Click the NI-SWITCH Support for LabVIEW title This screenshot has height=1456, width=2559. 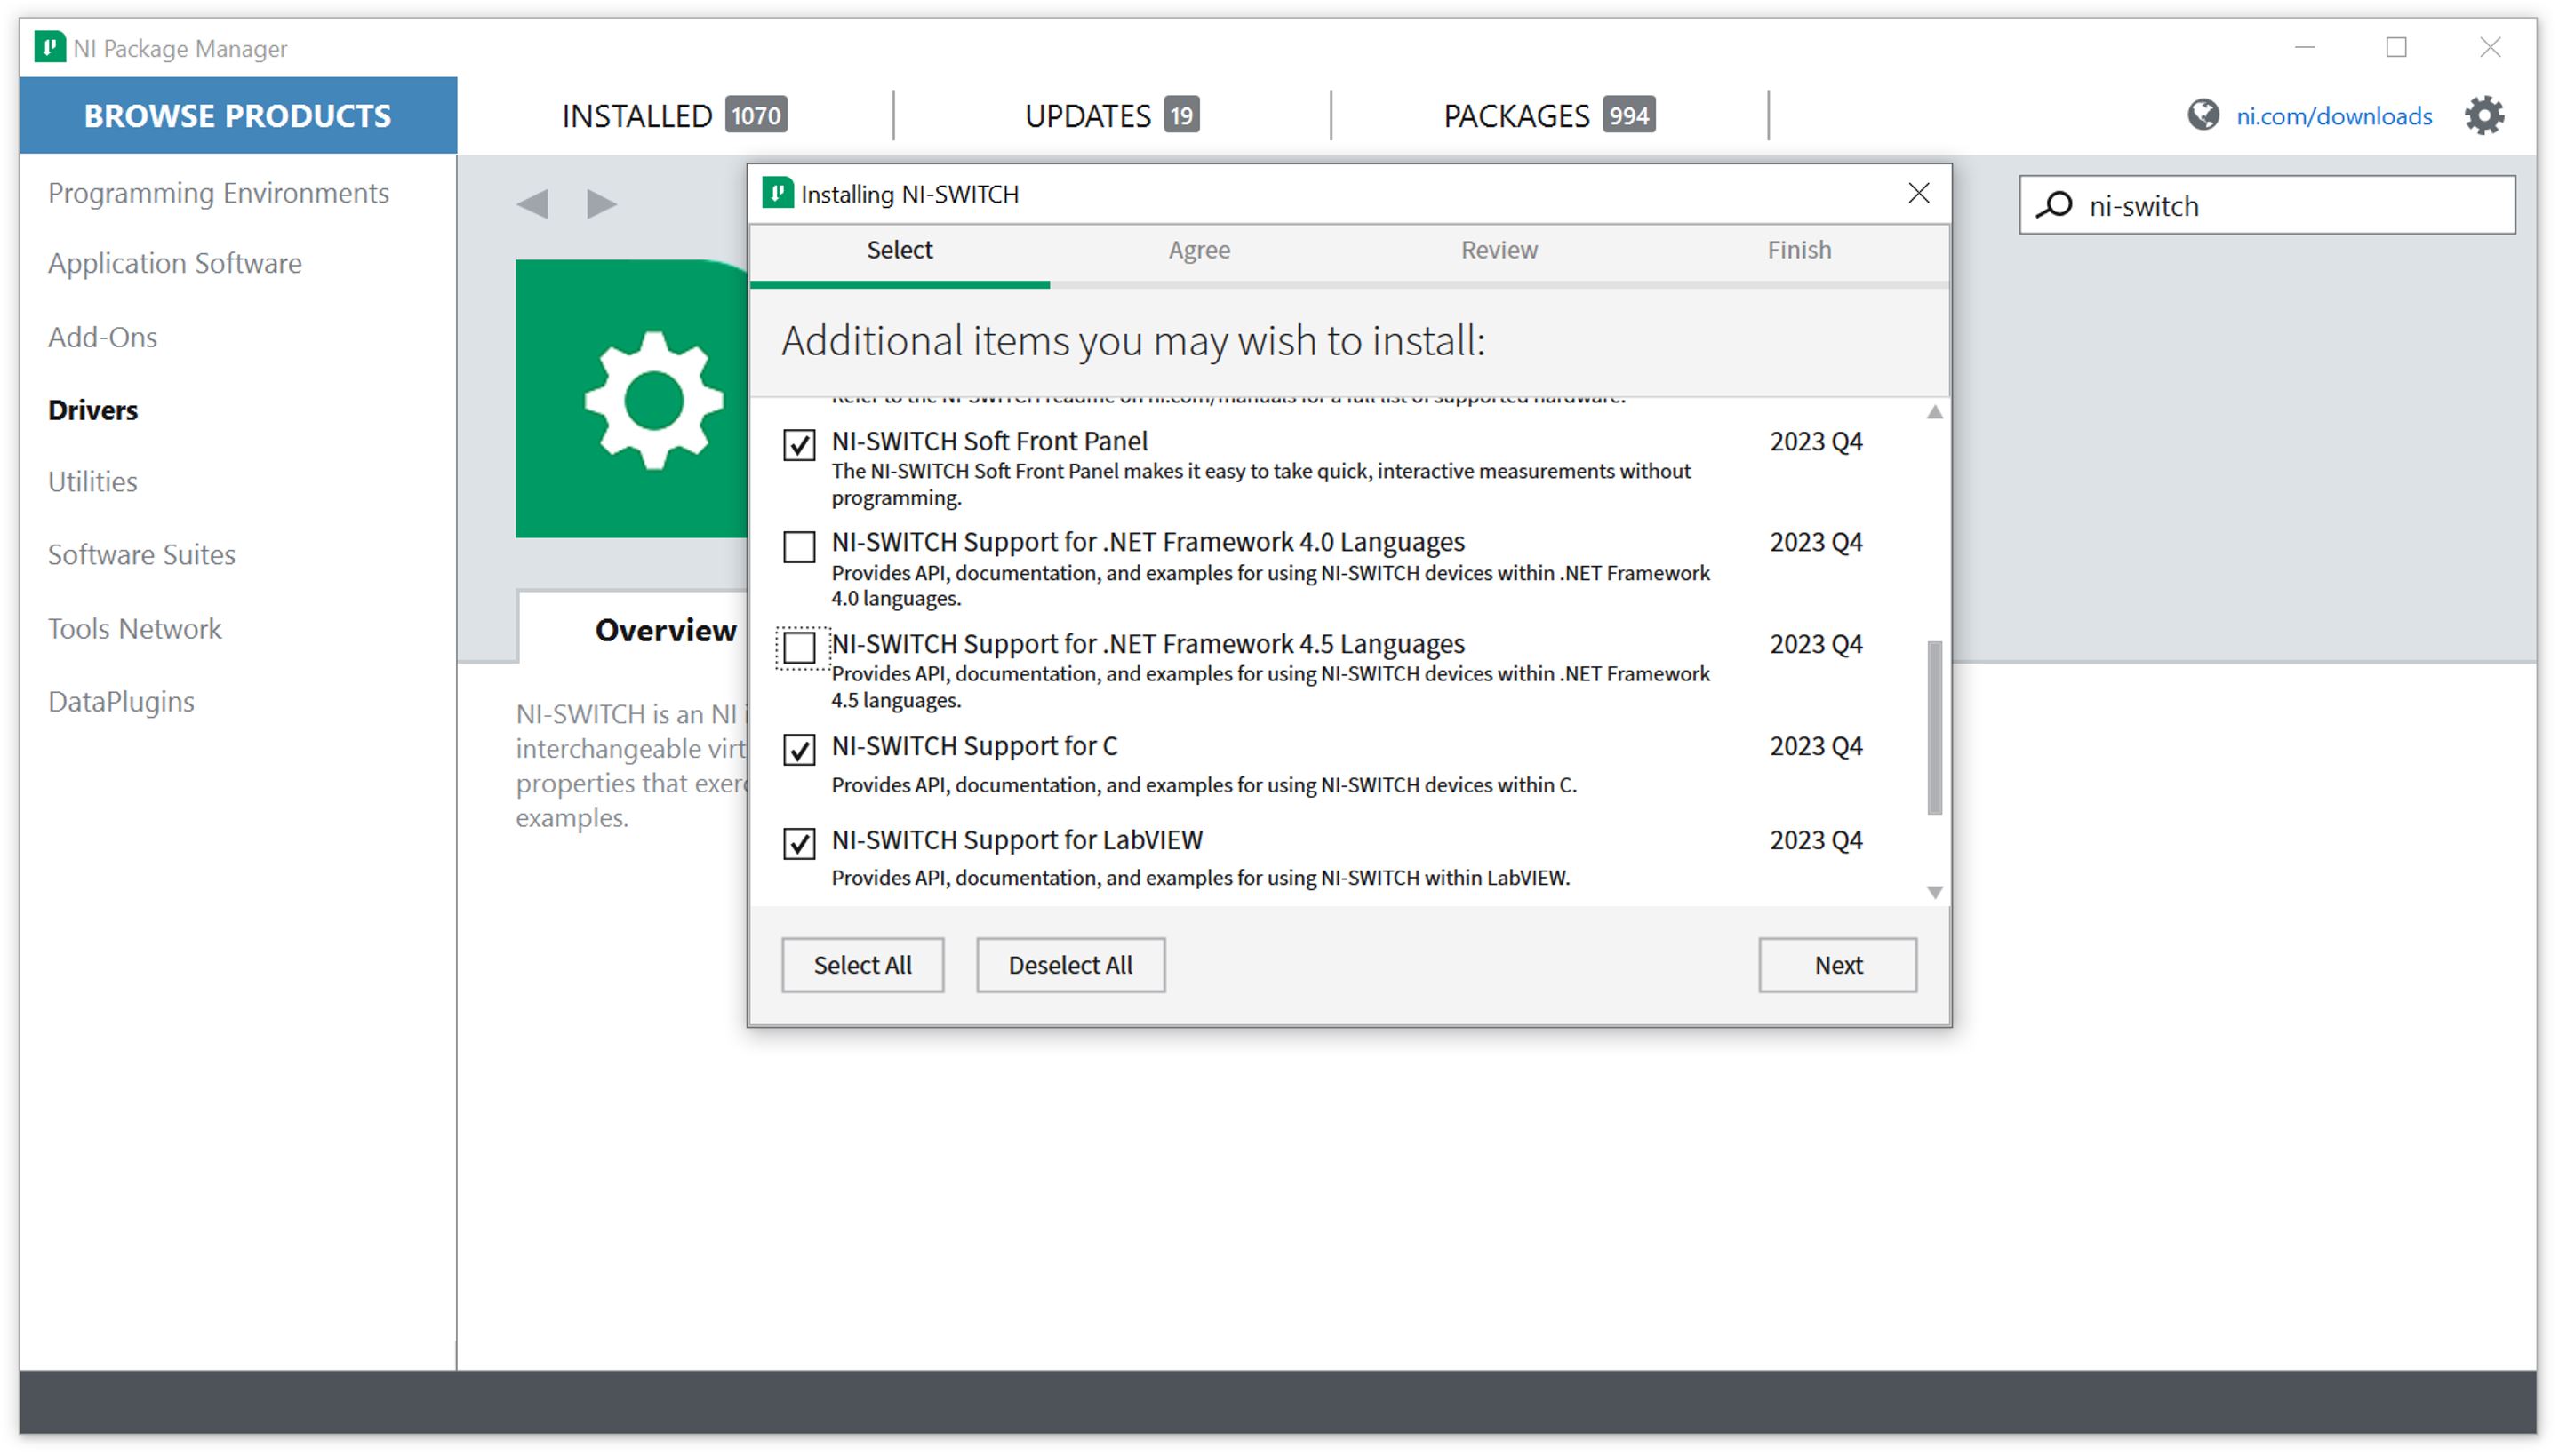tap(1018, 840)
